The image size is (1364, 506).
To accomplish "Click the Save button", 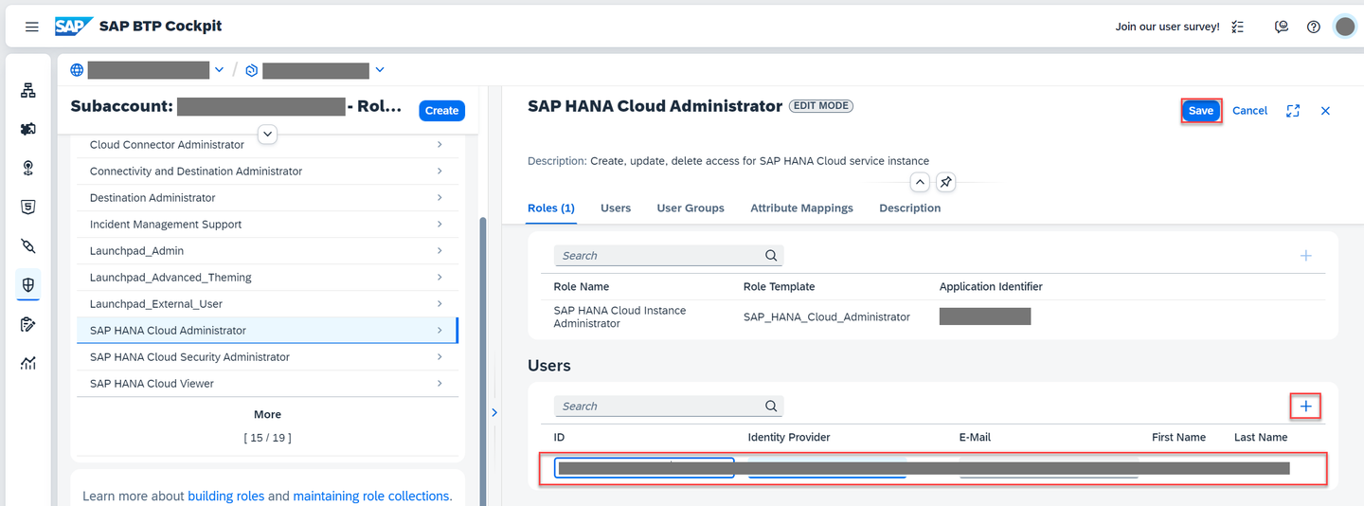I will point(1200,111).
